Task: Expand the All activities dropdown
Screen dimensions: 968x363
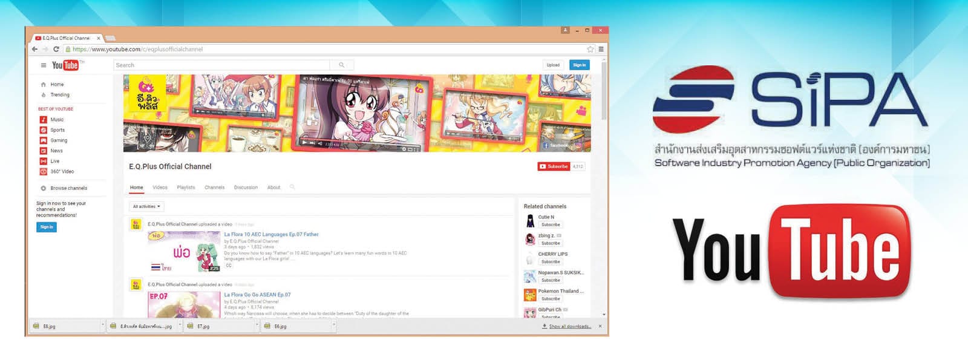Action: click(146, 206)
